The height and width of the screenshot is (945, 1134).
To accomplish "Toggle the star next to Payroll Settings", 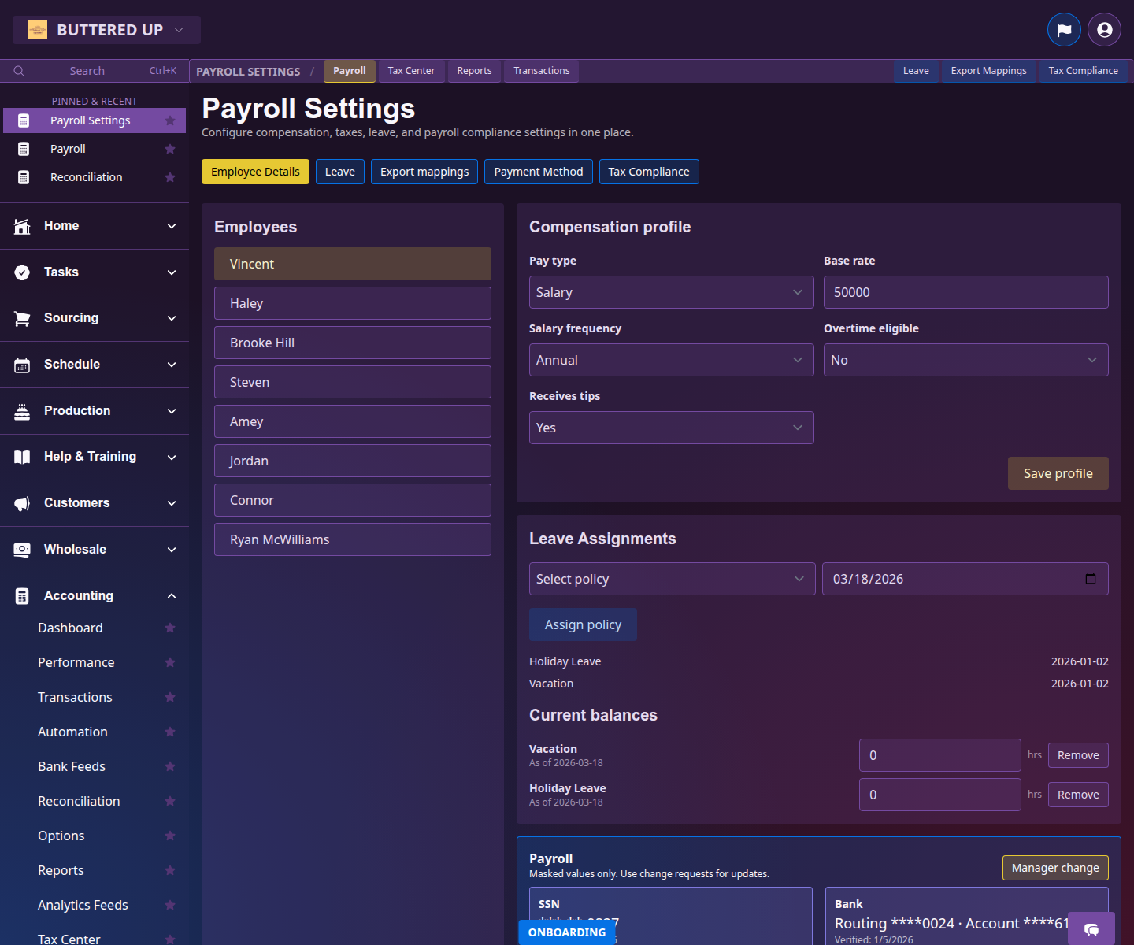I will coord(170,120).
